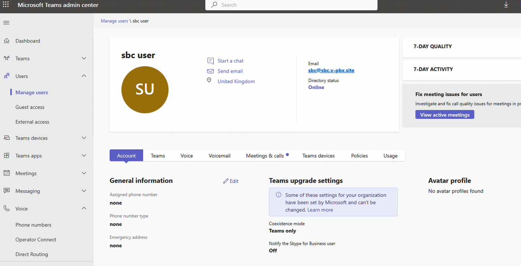Viewport: 521px width, 266px height.
Task: Click the pencil Edit icon for General information
Action: click(226, 181)
